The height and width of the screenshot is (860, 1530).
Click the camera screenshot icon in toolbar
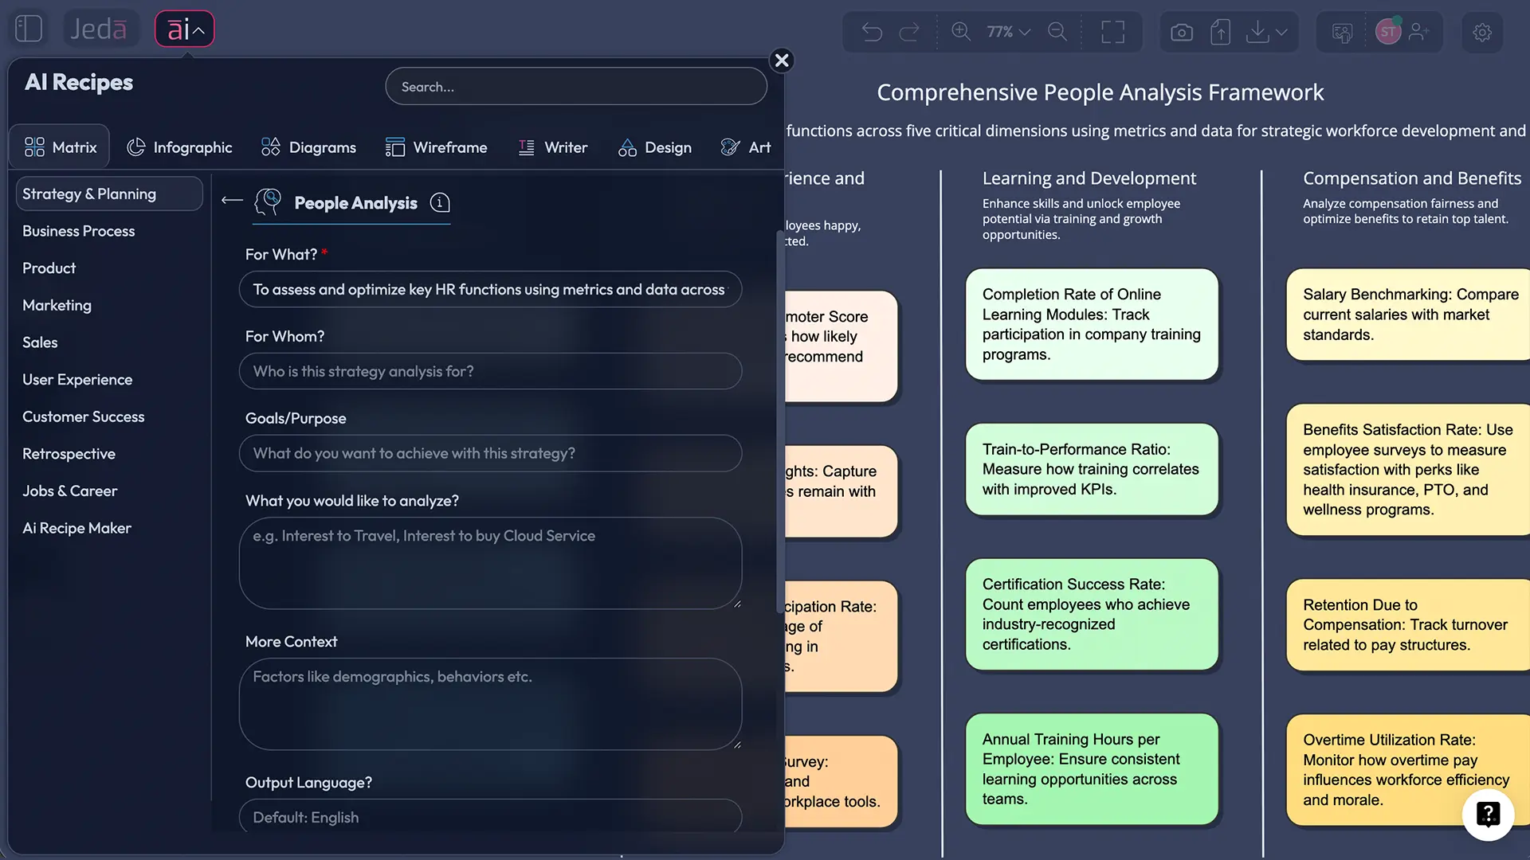click(1182, 32)
